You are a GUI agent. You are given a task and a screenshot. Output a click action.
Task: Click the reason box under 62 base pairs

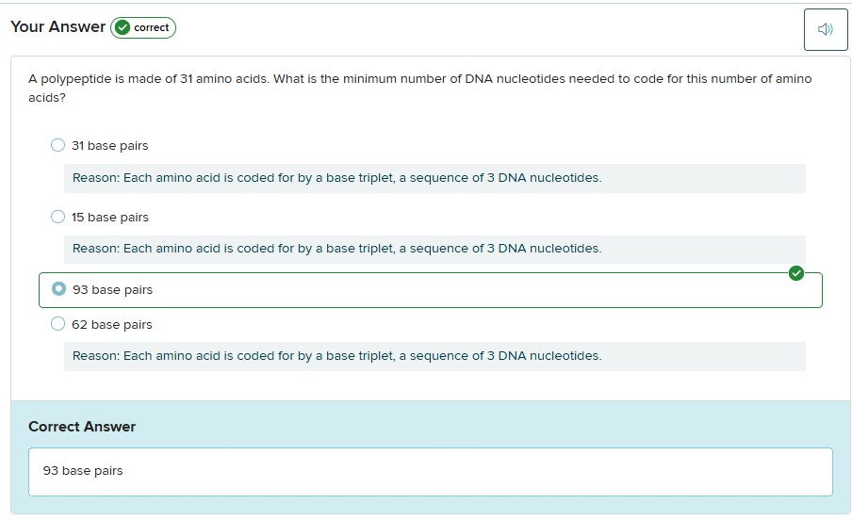pos(434,356)
